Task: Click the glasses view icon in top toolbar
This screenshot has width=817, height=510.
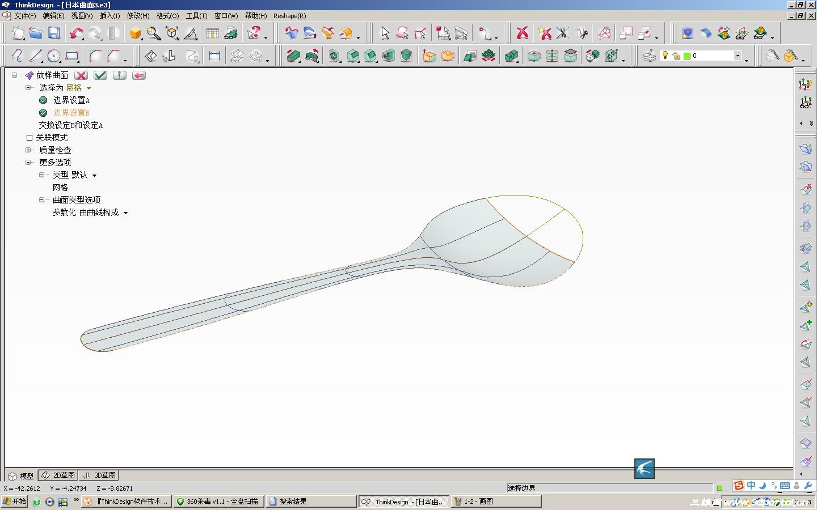Action: point(742,33)
